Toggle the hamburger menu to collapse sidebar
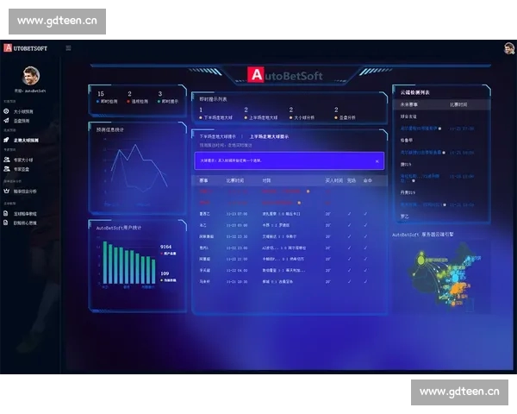Image resolution: width=517 pixels, height=414 pixels. (68, 48)
